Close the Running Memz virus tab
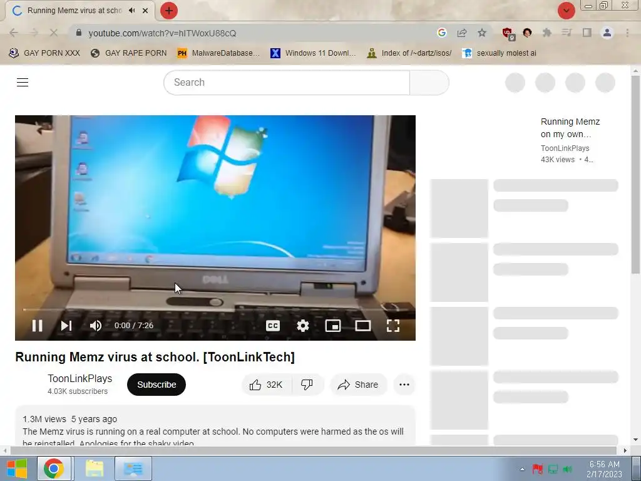 pos(145,11)
